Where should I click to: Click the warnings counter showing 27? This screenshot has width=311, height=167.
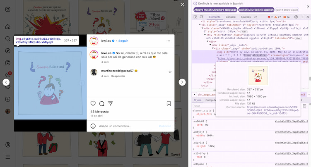coord(278,17)
